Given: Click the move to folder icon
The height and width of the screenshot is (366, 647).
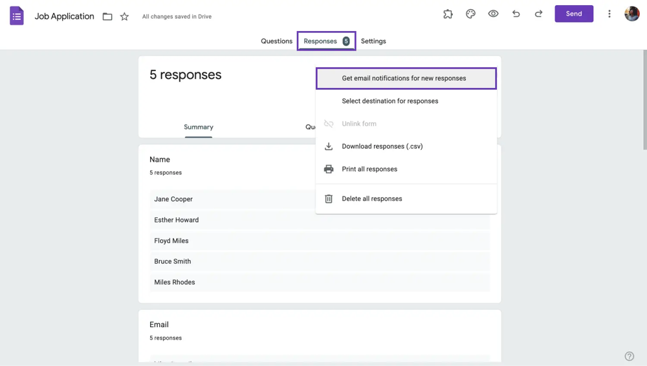Looking at the screenshot, I should (x=107, y=17).
